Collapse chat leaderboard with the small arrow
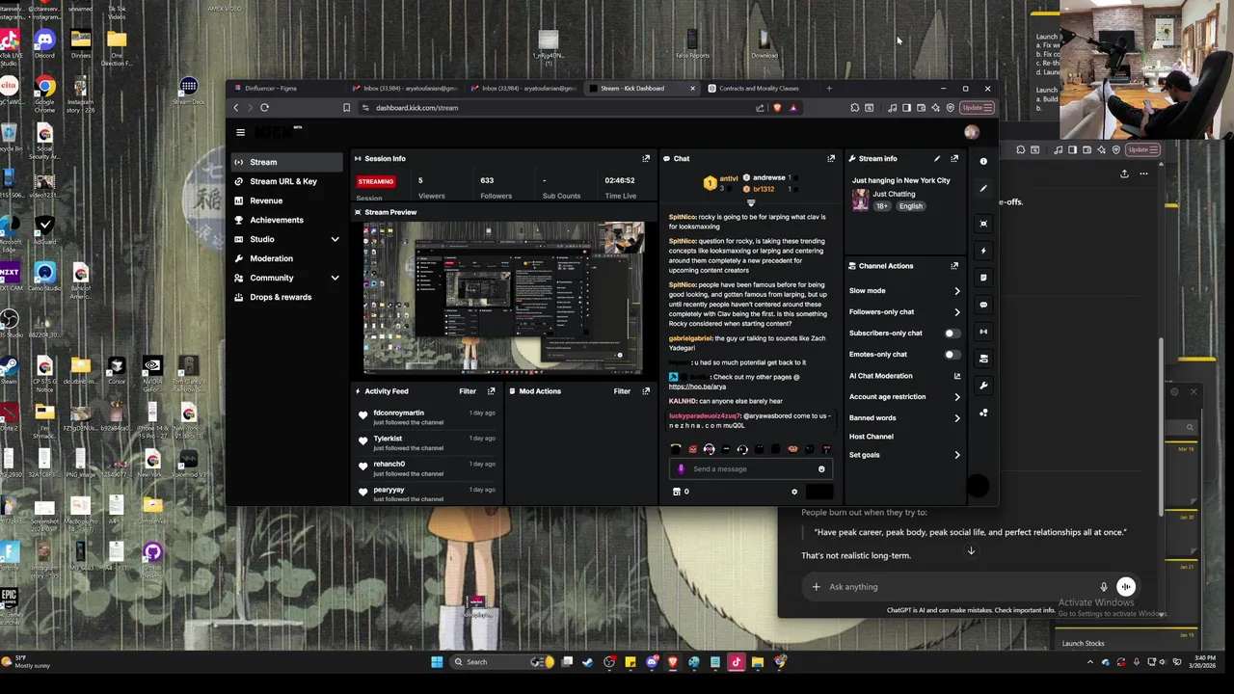1234x694 pixels. tap(751, 203)
